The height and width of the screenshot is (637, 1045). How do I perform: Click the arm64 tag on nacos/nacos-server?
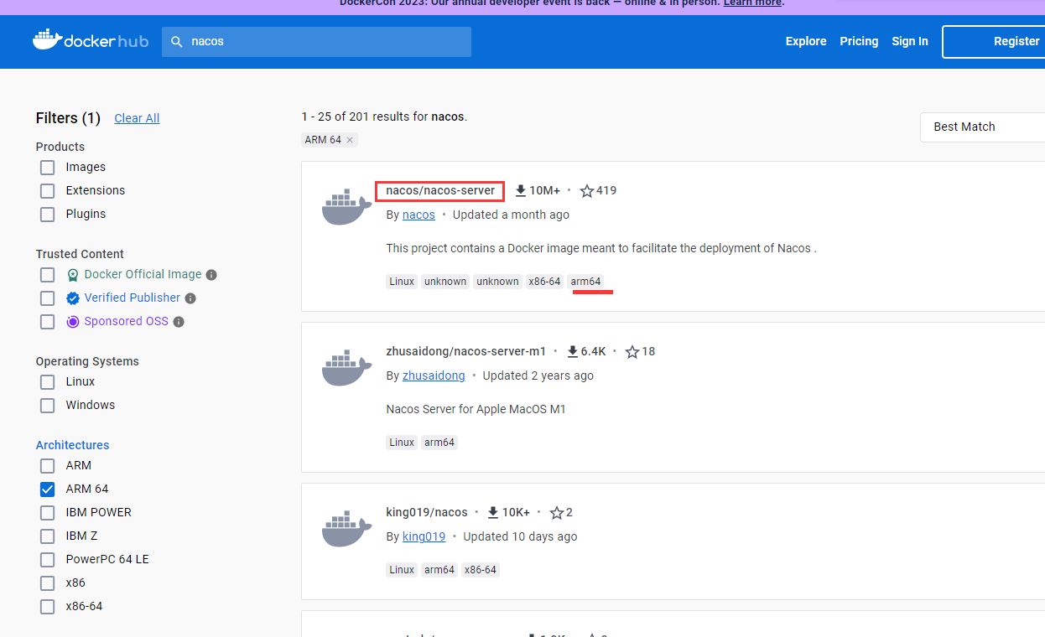click(586, 282)
